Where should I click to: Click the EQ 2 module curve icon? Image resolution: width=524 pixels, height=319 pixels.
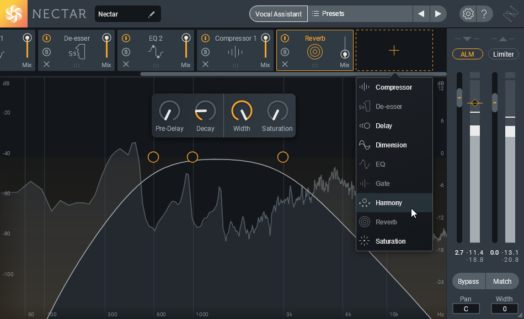coord(156,52)
